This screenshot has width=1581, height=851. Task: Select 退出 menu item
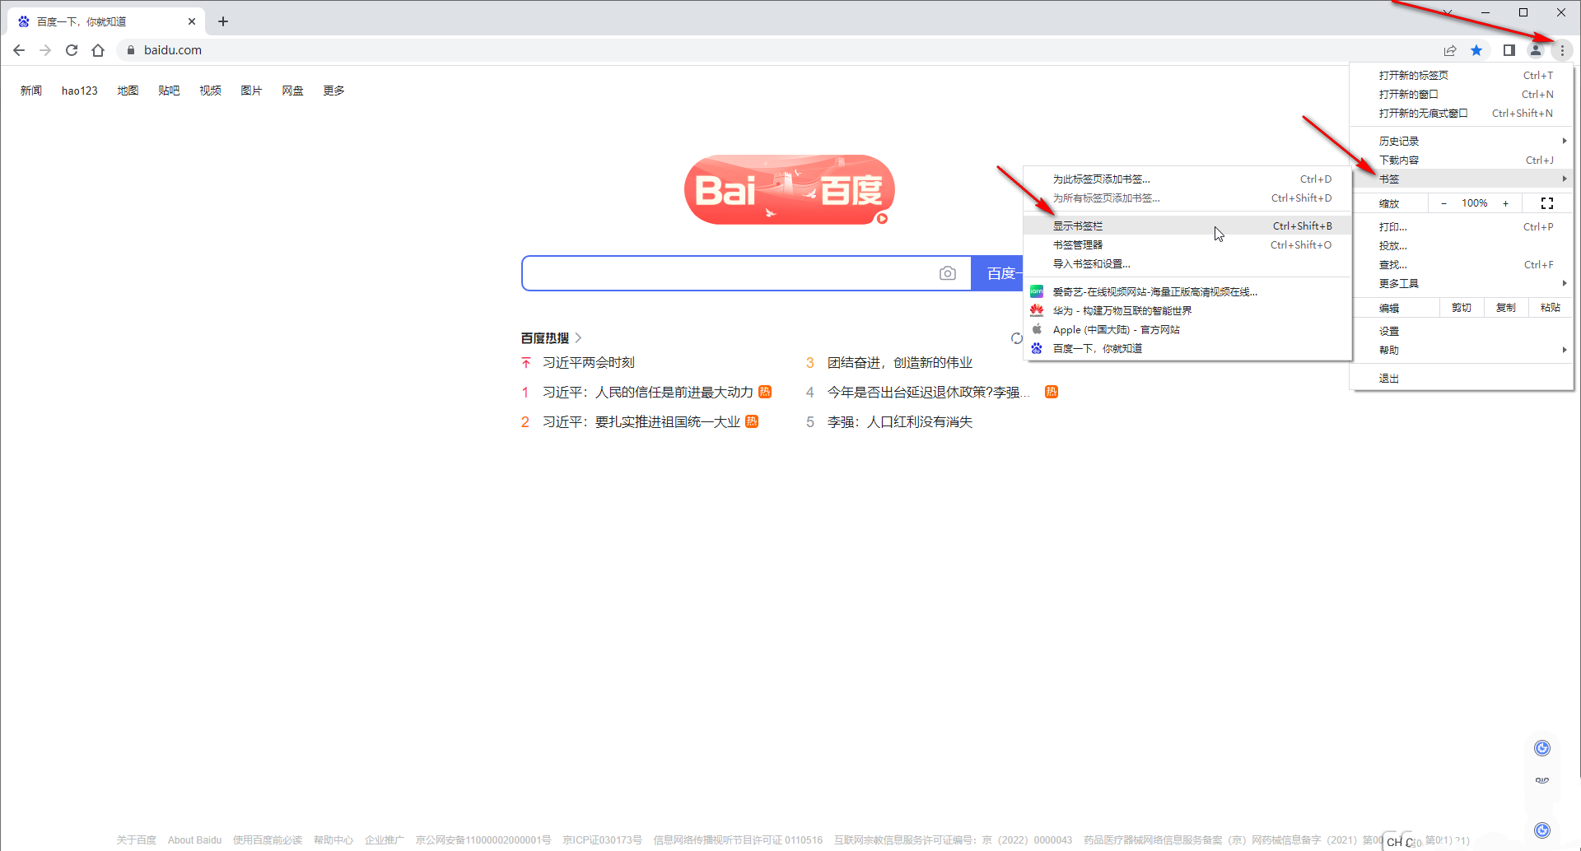[1462, 378]
